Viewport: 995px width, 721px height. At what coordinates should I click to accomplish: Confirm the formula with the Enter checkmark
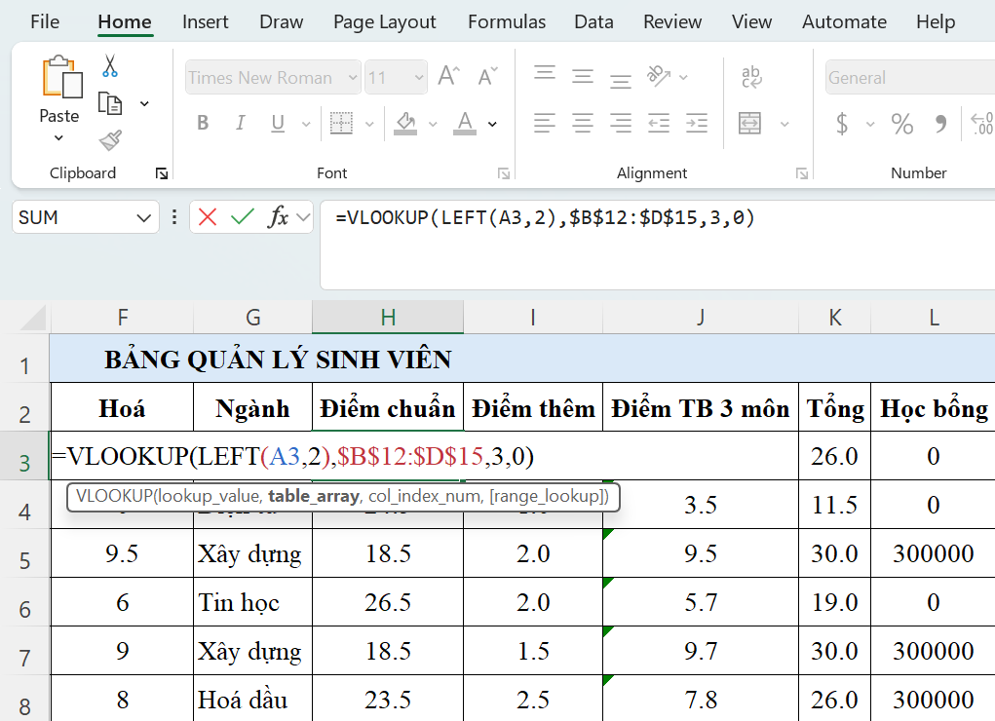pyautogui.click(x=242, y=217)
